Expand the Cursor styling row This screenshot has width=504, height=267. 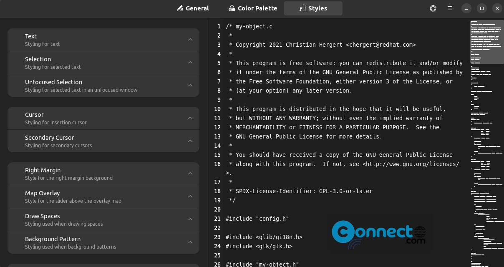103,118
